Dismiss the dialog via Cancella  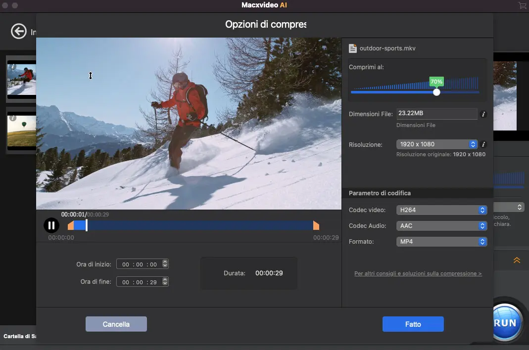point(116,324)
